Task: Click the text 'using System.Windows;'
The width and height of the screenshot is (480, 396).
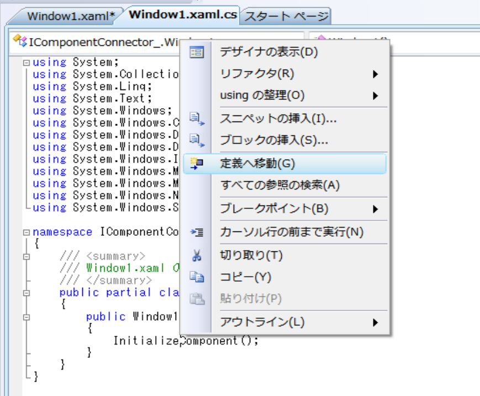Action: click(x=102, y=110)
